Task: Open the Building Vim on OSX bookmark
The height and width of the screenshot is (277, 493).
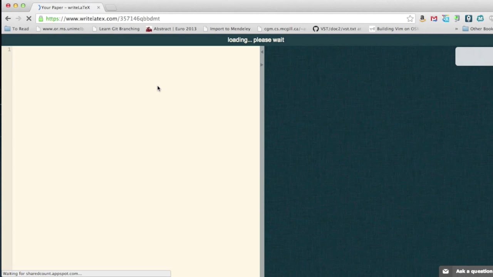Action: pyautogui.click(x=394, y=29)
